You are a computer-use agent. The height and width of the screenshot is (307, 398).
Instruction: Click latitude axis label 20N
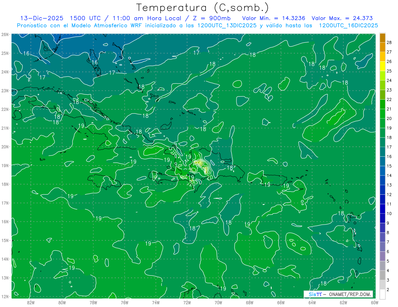click(5, 147)
